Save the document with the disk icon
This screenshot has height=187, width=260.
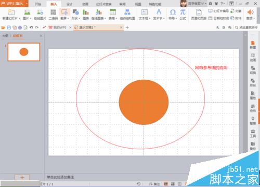9,27
